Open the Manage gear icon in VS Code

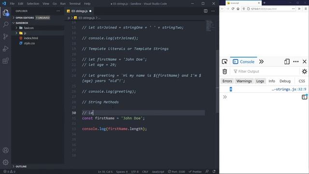click(5, 162)
